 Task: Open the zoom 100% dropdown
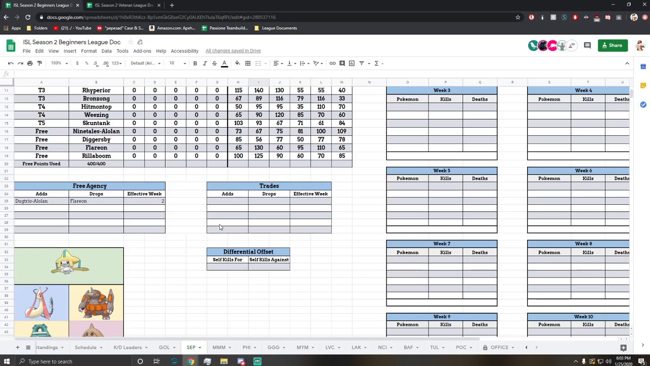point(59,63)
